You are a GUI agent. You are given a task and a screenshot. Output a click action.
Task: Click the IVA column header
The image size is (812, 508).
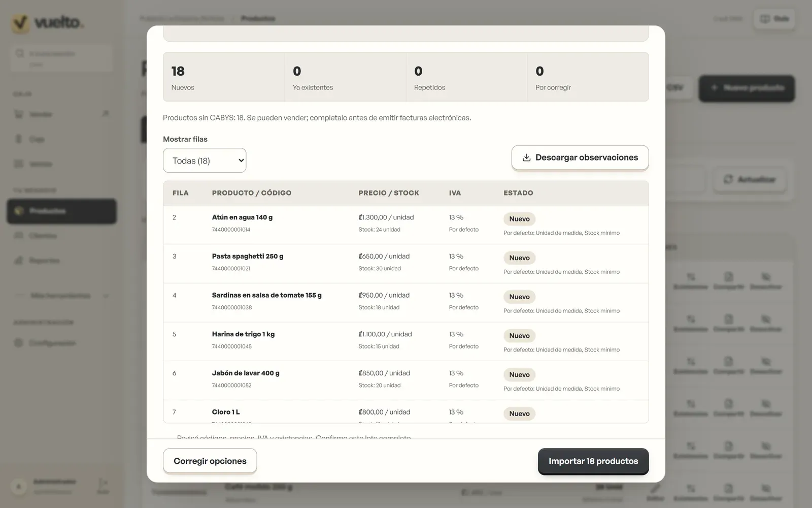[455, 193]
